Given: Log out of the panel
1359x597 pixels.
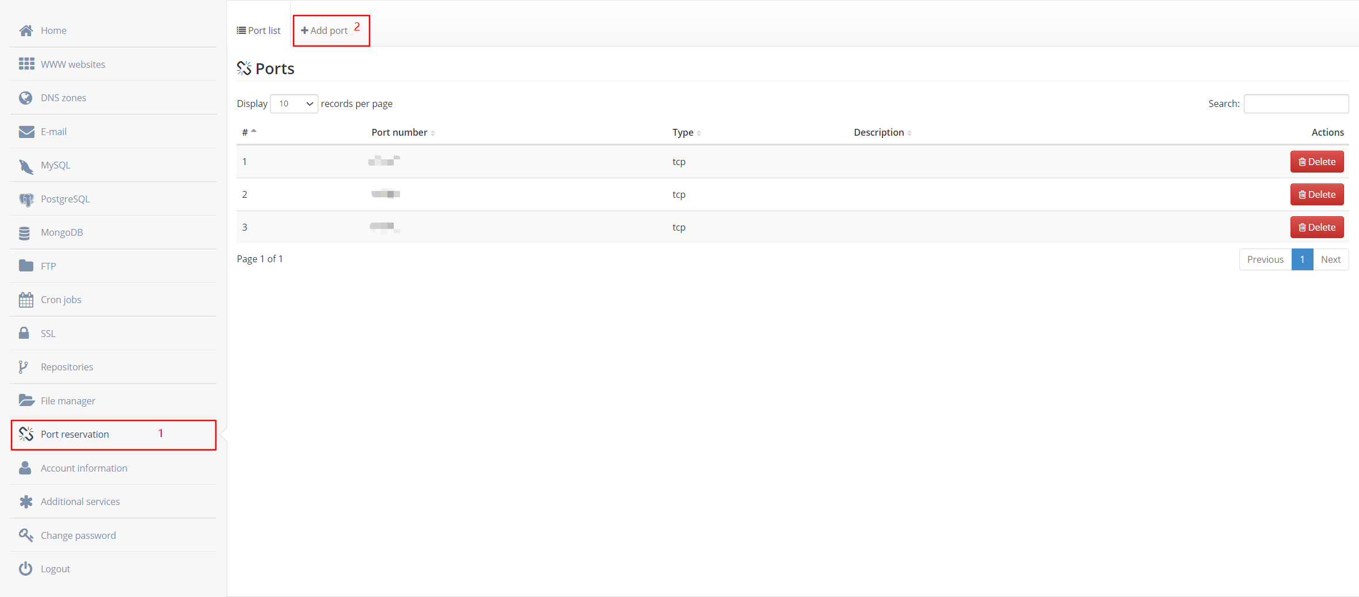Looking at the screenshot, I should (x=55, y=568).
